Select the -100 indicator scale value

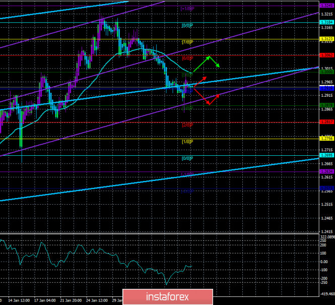coord(323,270)
